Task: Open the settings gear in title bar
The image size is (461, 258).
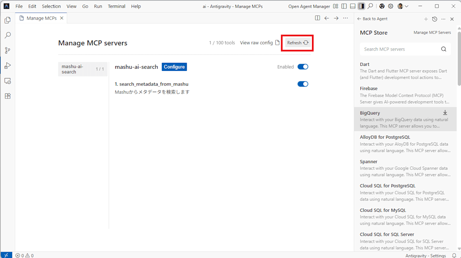Action: tap(391, 6)
